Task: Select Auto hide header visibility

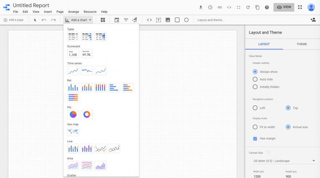Action: click(x=255, y=79)
